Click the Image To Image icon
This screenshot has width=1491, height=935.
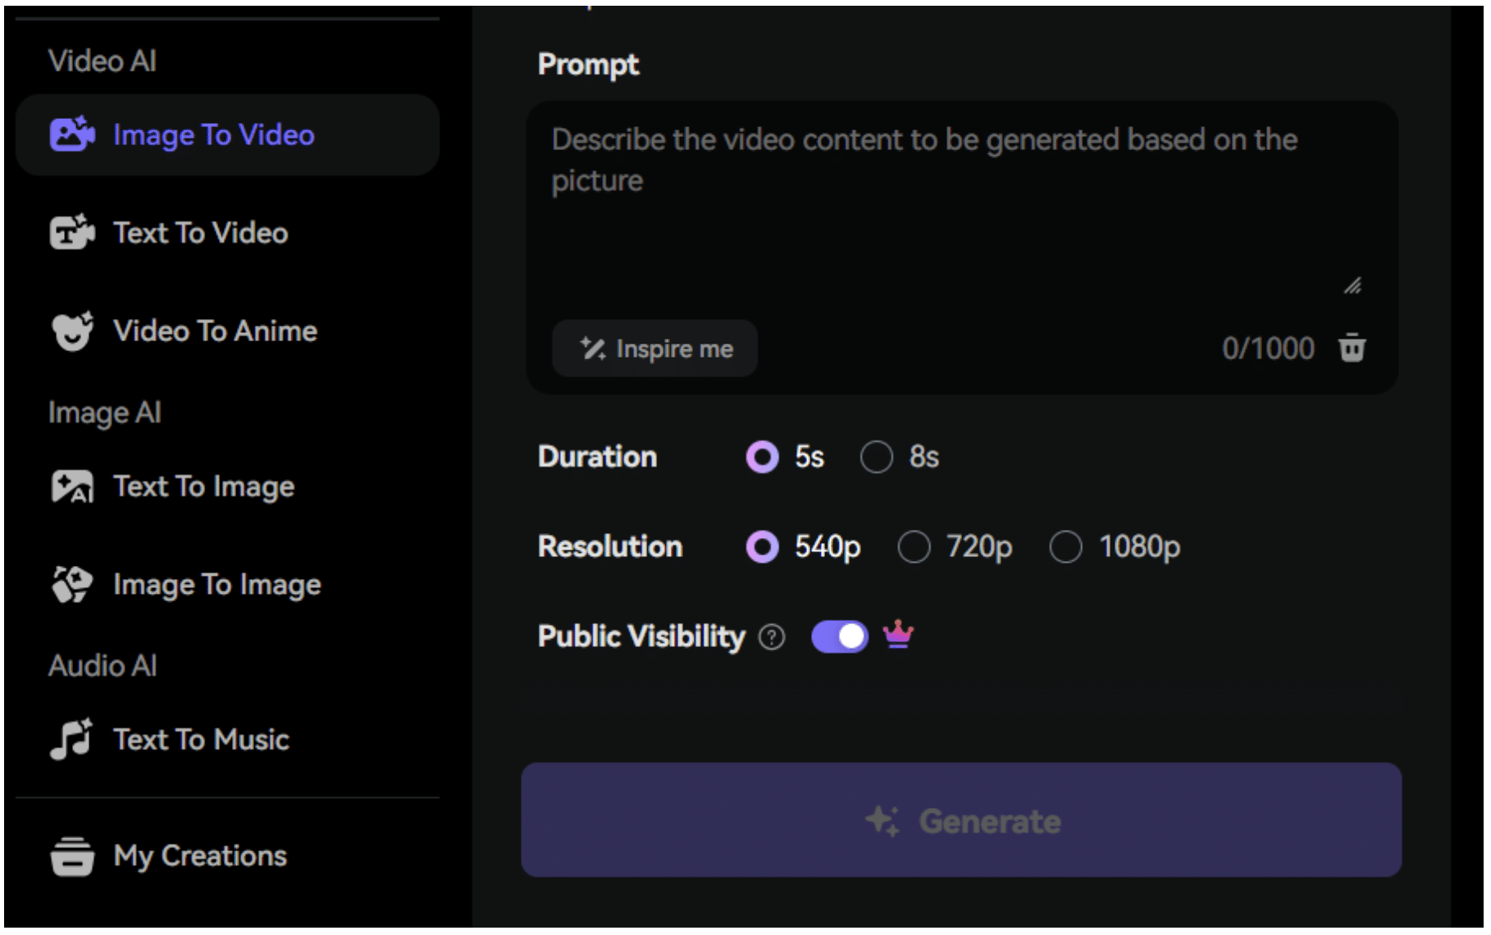click(x=72, y=584)
